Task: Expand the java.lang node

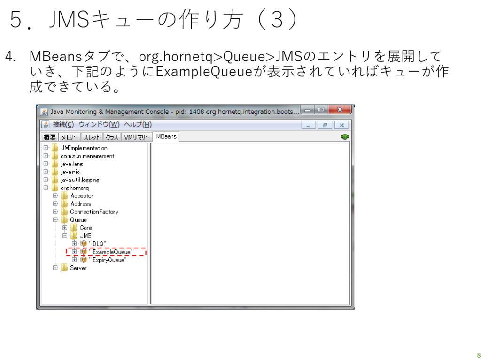Action: [46, 164]
